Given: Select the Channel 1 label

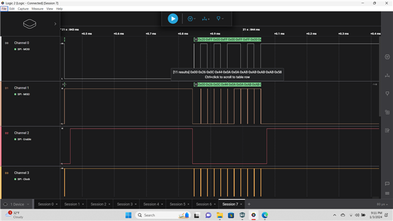Looking at the screenshot, I should pyautogui.click(x=21, y=88).
